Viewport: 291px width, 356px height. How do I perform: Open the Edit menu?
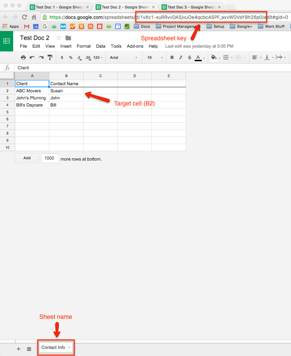[36, 46]
